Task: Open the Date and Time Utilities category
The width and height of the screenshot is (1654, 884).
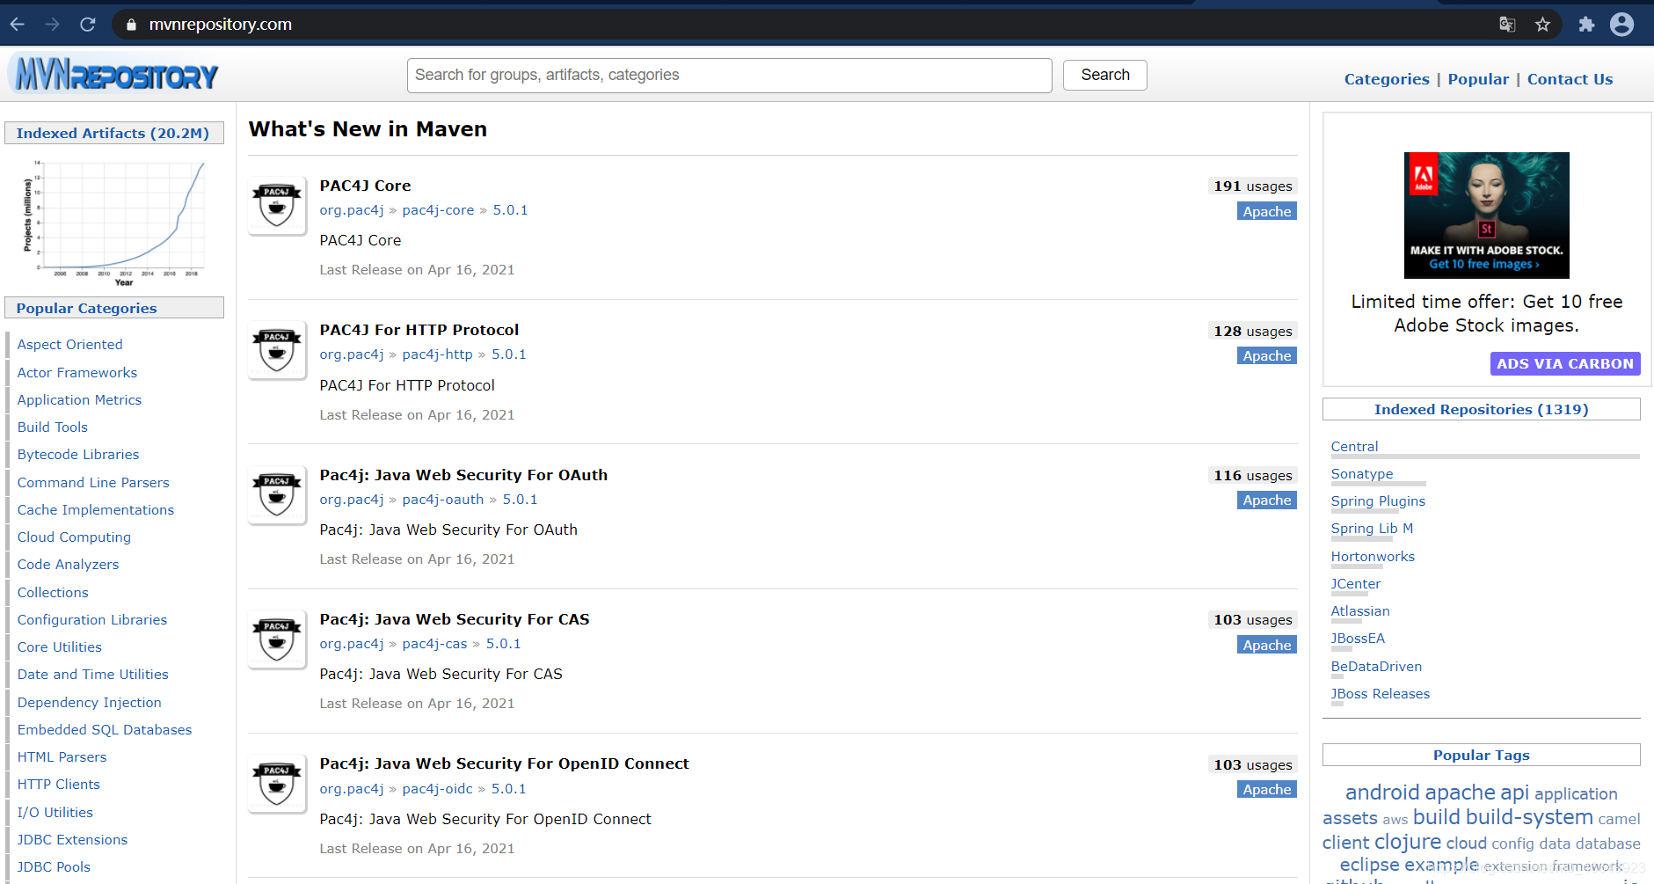Action: click(x=93, y=675)
